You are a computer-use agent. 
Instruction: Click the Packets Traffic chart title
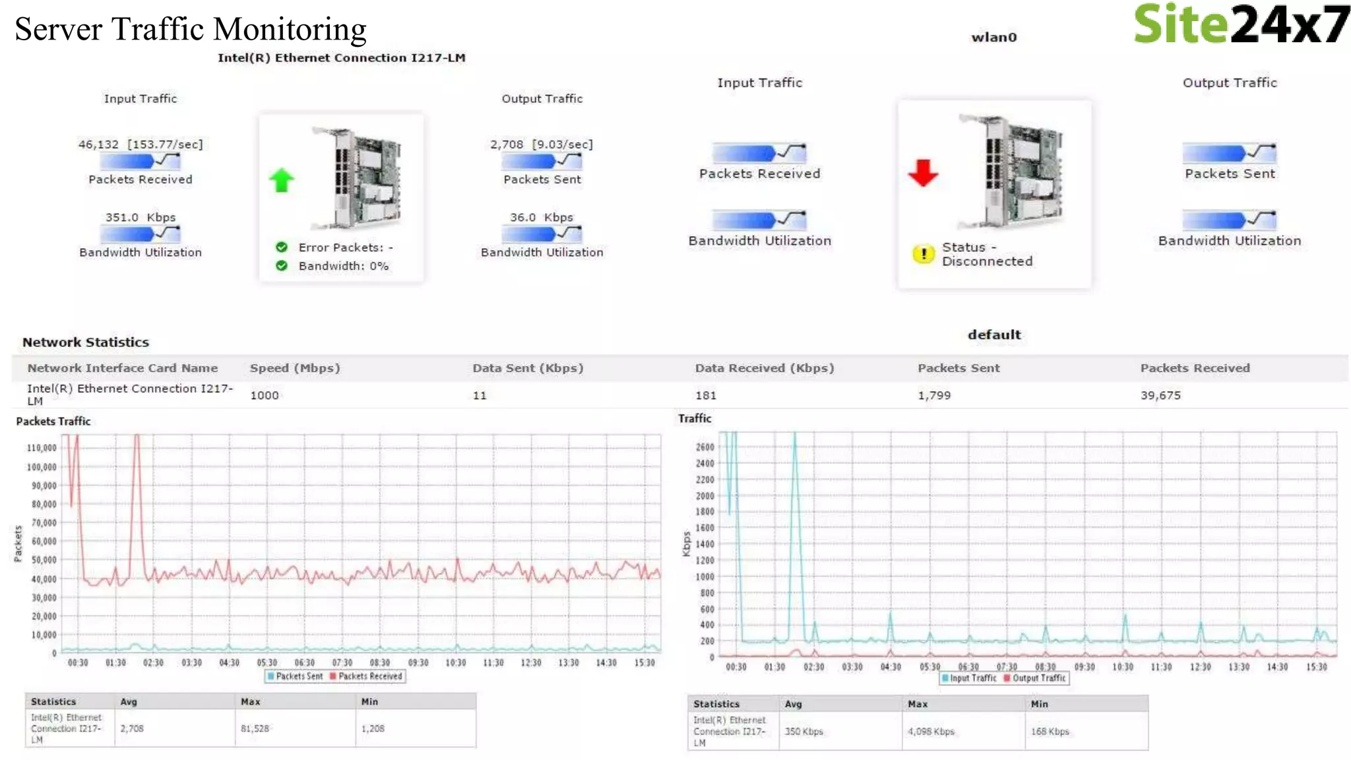(53, 421)
